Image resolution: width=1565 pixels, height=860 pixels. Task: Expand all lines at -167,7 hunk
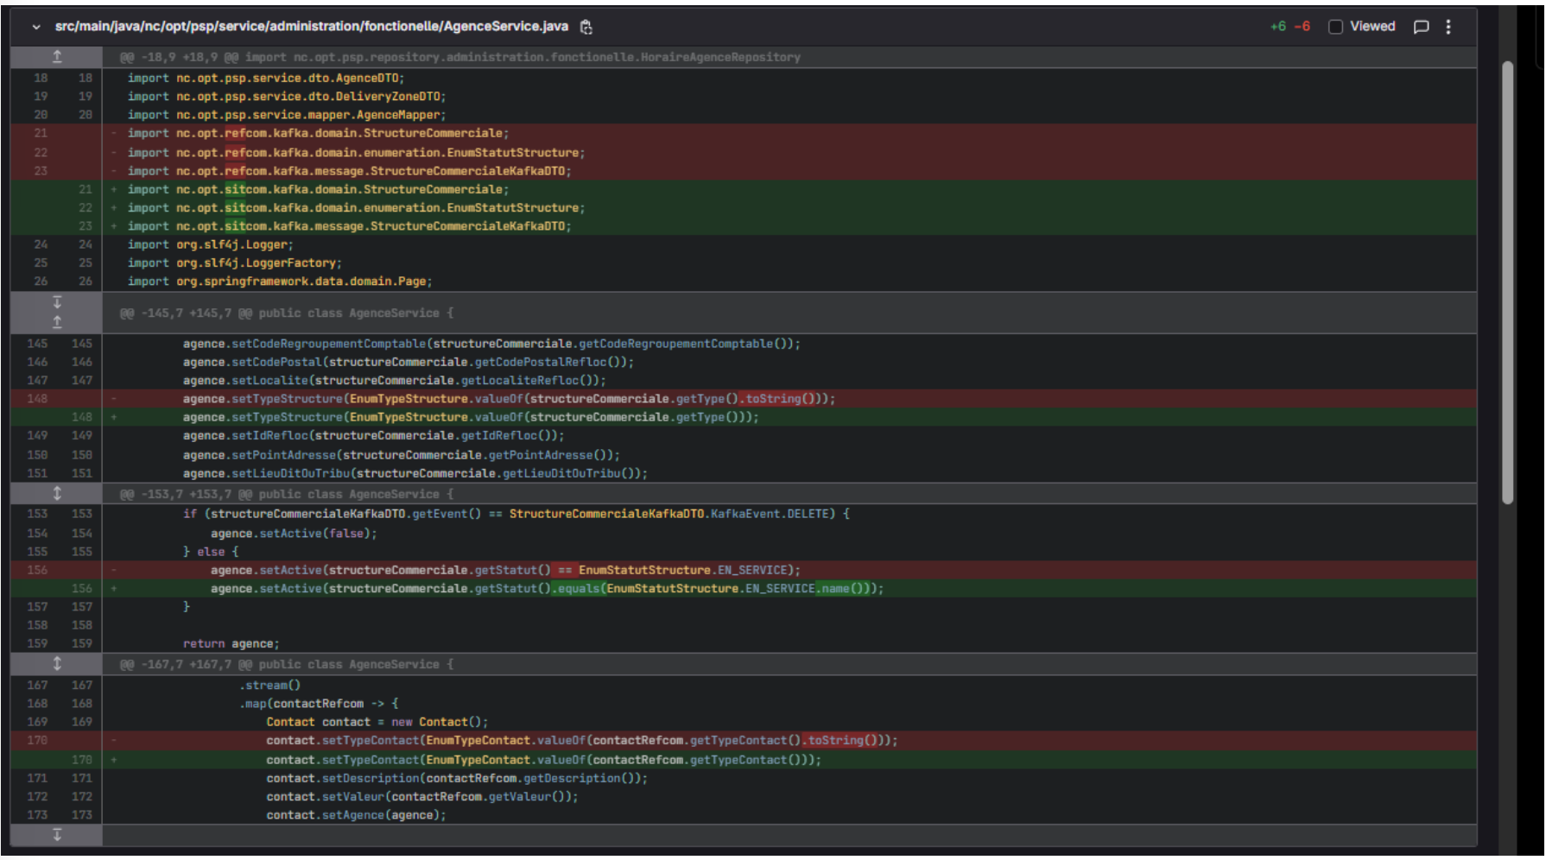click(57, 664)
